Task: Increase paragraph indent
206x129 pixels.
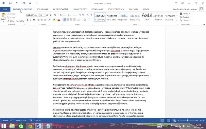Action: tap(83, 15)
